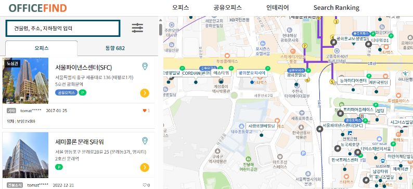413x189 pixels.
Task: Click subway exit 4 marker on map
Action: pyautogui.click(x=333, y=37)
